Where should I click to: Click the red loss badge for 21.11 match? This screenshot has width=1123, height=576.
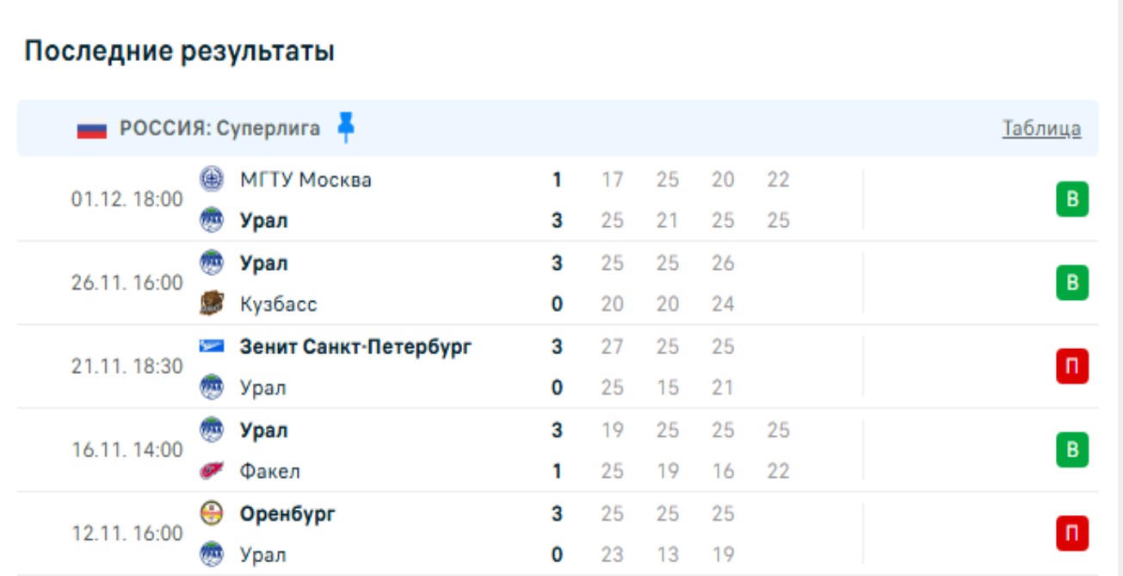(x=1072, y=367)
